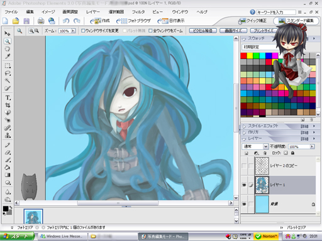Collapse the スウォッチ palette triangle
322x241 pixels.
coord(244,39)
